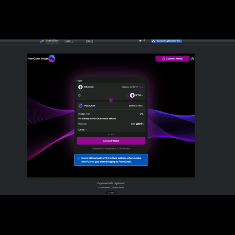This screenshot has height=235, width=235.
Task: Click the v1.1.2 version text
Action: coord(111,134)
